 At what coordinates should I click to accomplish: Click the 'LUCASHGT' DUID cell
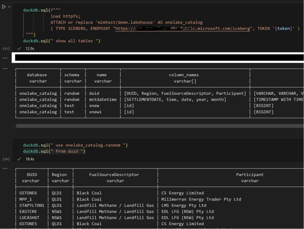[29, 218]
